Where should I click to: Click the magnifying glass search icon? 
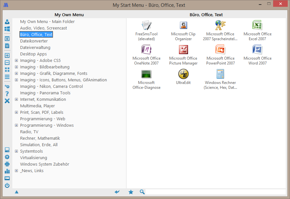coord(142,192)
